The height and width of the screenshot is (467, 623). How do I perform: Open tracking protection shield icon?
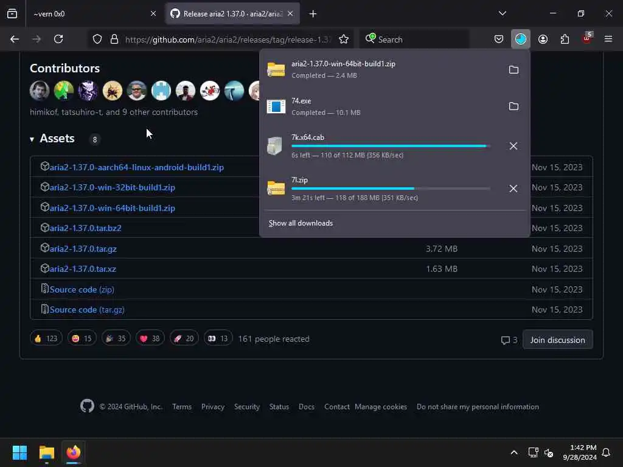pos(97,40)
